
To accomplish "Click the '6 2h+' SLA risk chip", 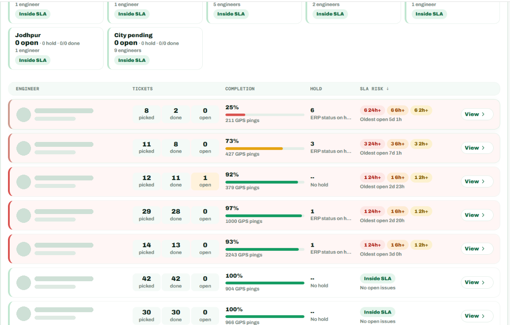I will (x=421, y=110).
